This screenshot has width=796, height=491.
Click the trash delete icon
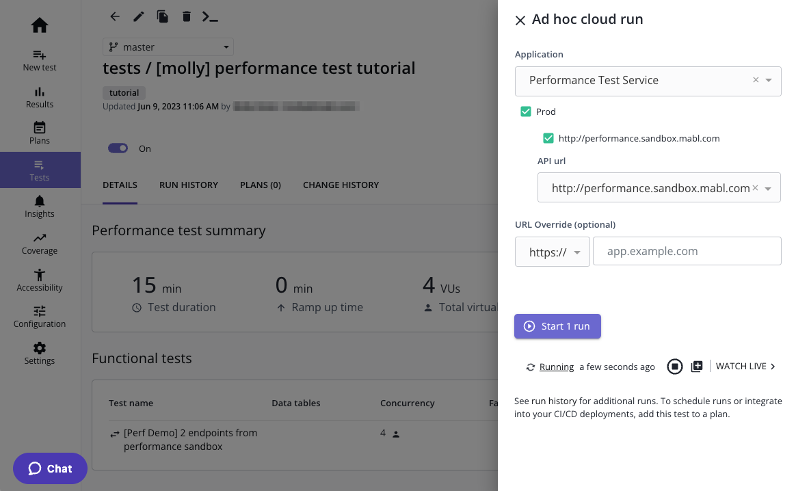[186, 16]
